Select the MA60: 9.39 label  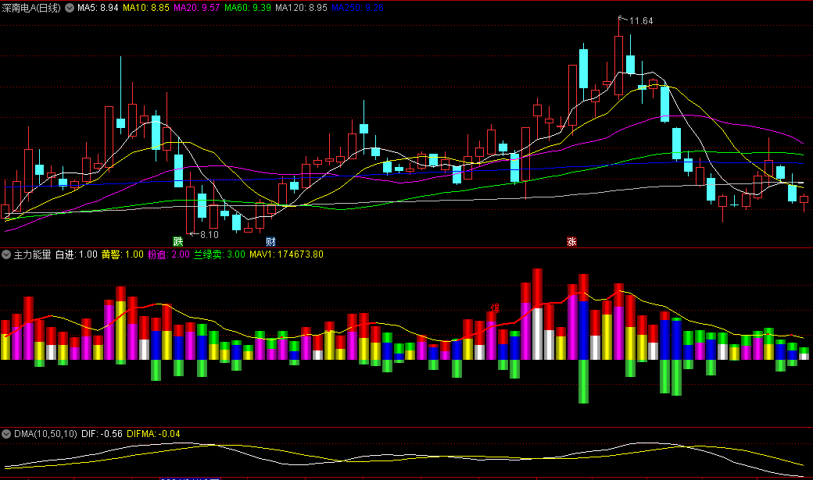click(248, 8)
